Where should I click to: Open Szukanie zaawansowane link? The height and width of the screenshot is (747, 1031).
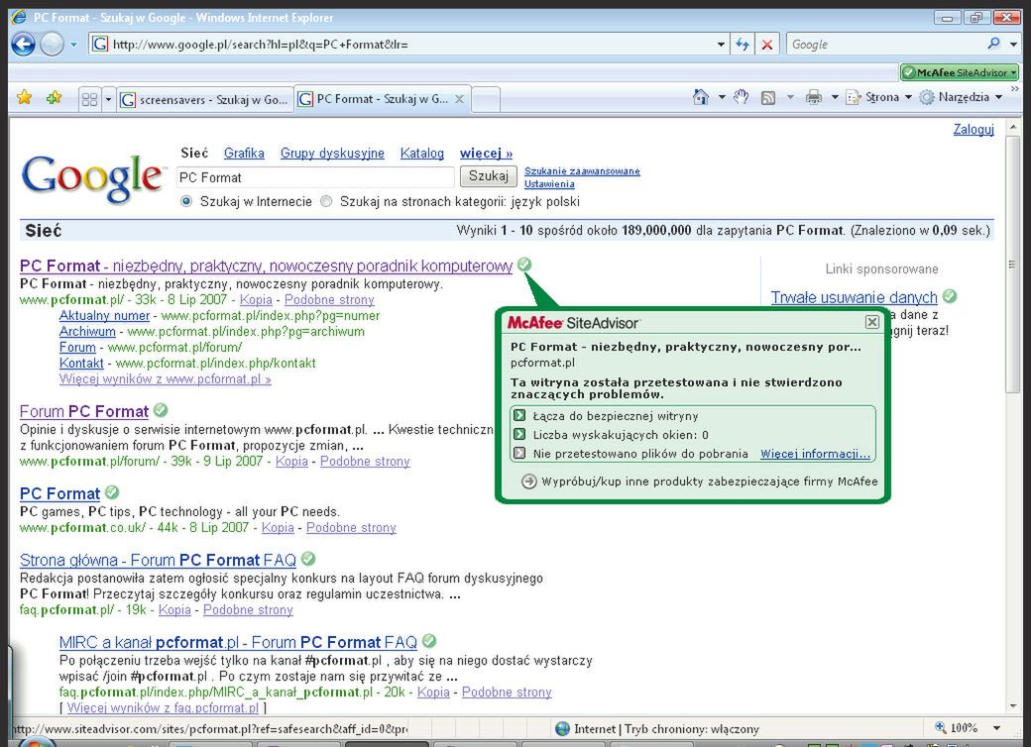pos(582,170)
